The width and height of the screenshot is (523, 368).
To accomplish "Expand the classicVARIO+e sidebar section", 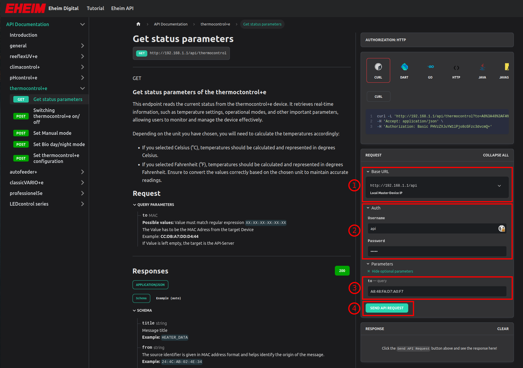I will (x=83, y=183).
